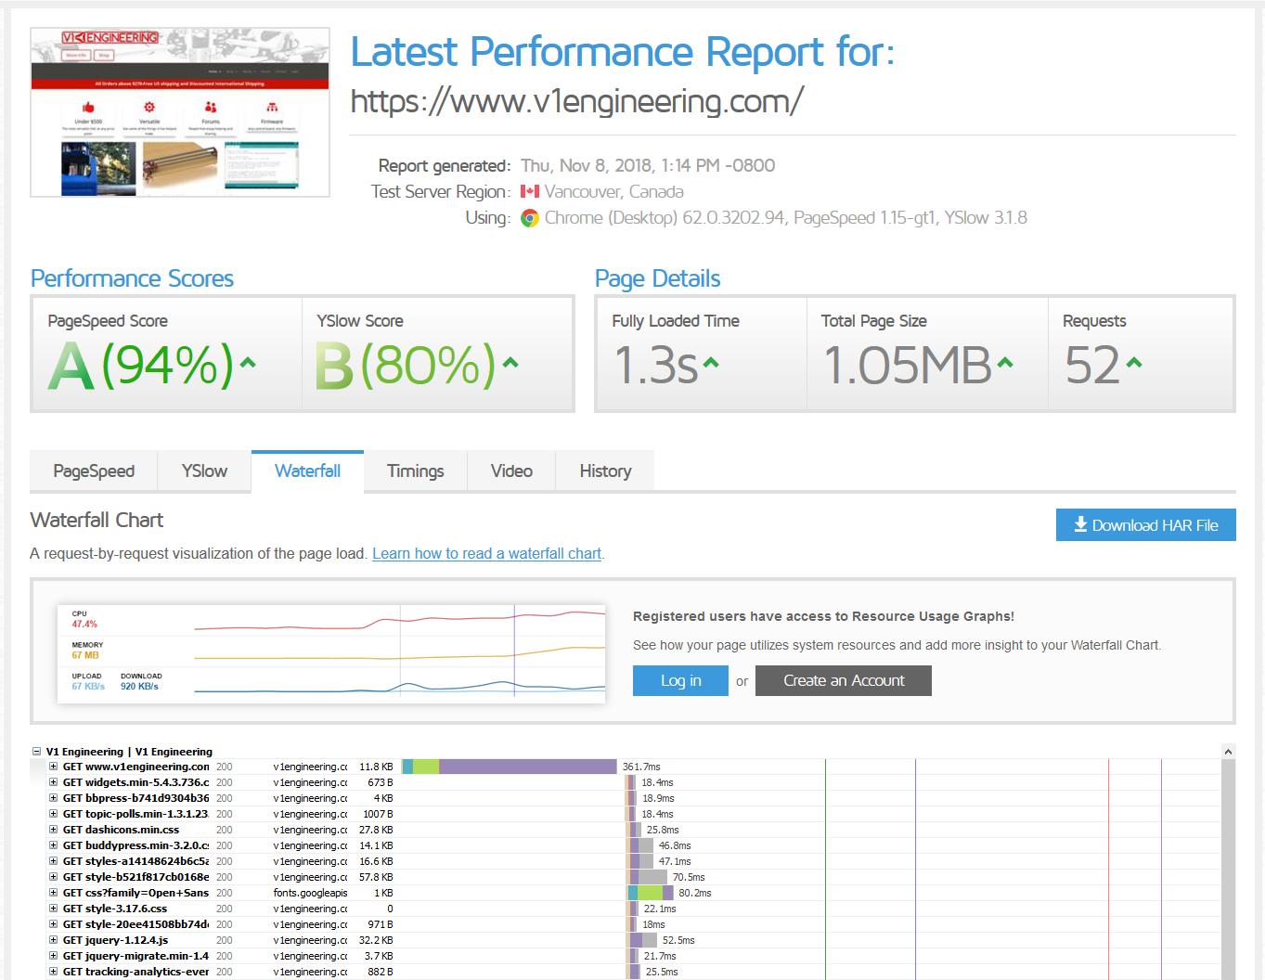Expand the GET topic-polls.min-1.3.1.23 request
The width and height of the screenshot is (1265, 980).
click(x=54, y=814)
